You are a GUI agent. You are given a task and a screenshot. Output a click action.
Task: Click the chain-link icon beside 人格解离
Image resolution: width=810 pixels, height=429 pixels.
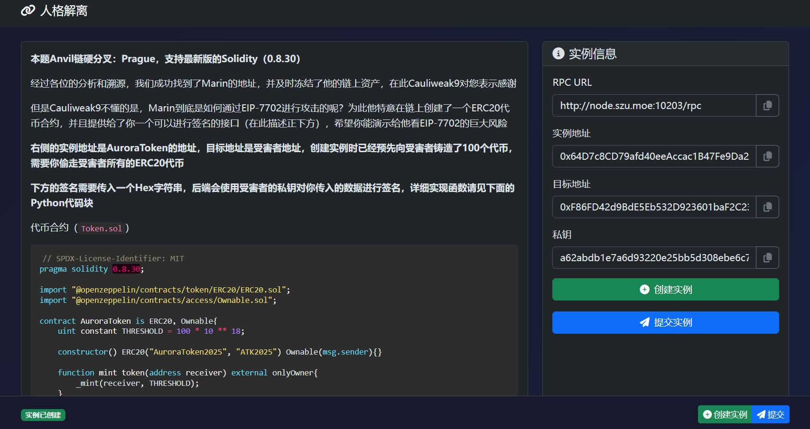coord(28,10)
